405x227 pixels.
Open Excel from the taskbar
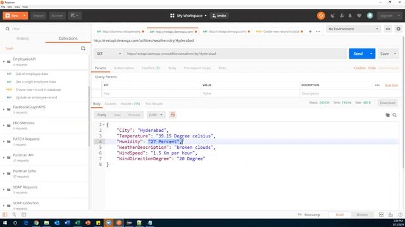[x=77, y=223]
